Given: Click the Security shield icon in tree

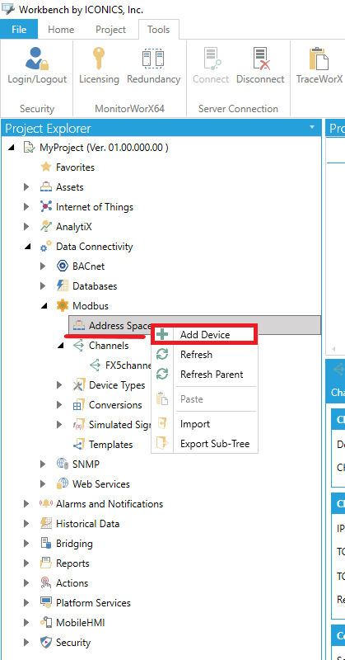Looking at the screenshot, I should point(45,642).
